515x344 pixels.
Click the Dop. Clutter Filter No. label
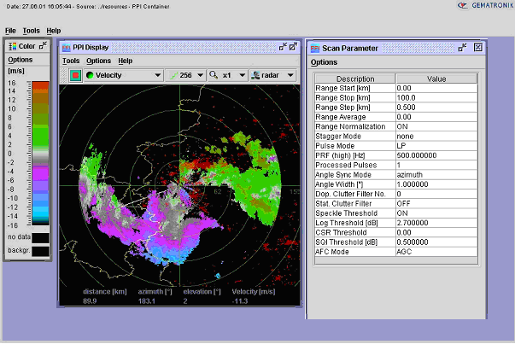point(350,194)
